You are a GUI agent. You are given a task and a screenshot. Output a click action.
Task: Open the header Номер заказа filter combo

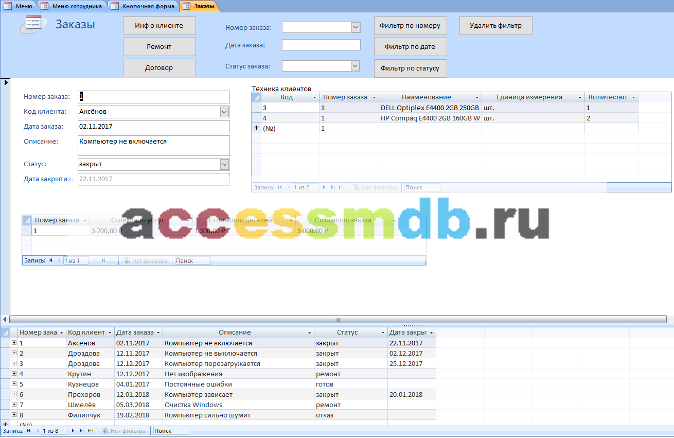(356, 27)
